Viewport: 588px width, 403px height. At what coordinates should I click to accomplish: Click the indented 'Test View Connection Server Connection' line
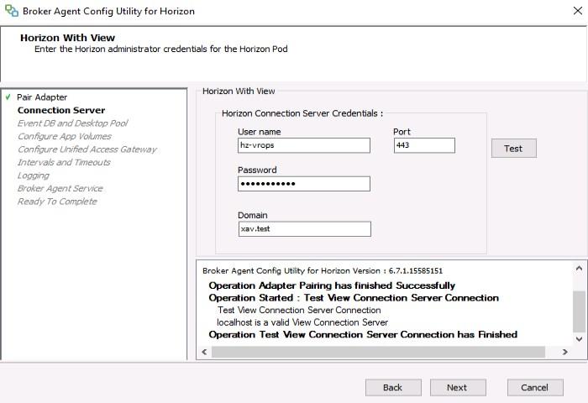click(299, 311)
